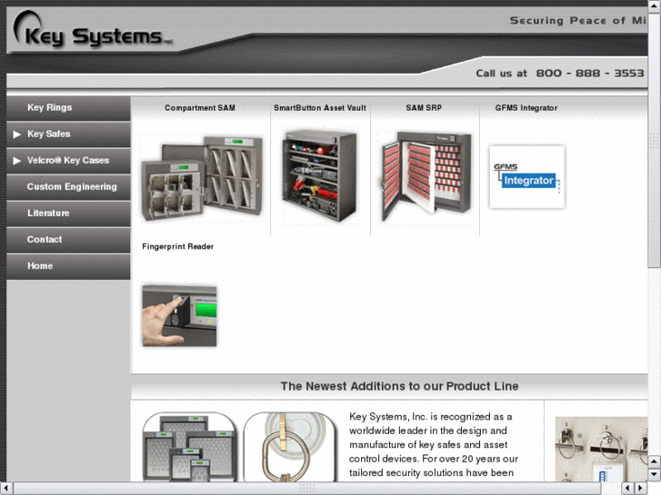
Task: Open the Compartment SAM link
Action: coord(200,108)
